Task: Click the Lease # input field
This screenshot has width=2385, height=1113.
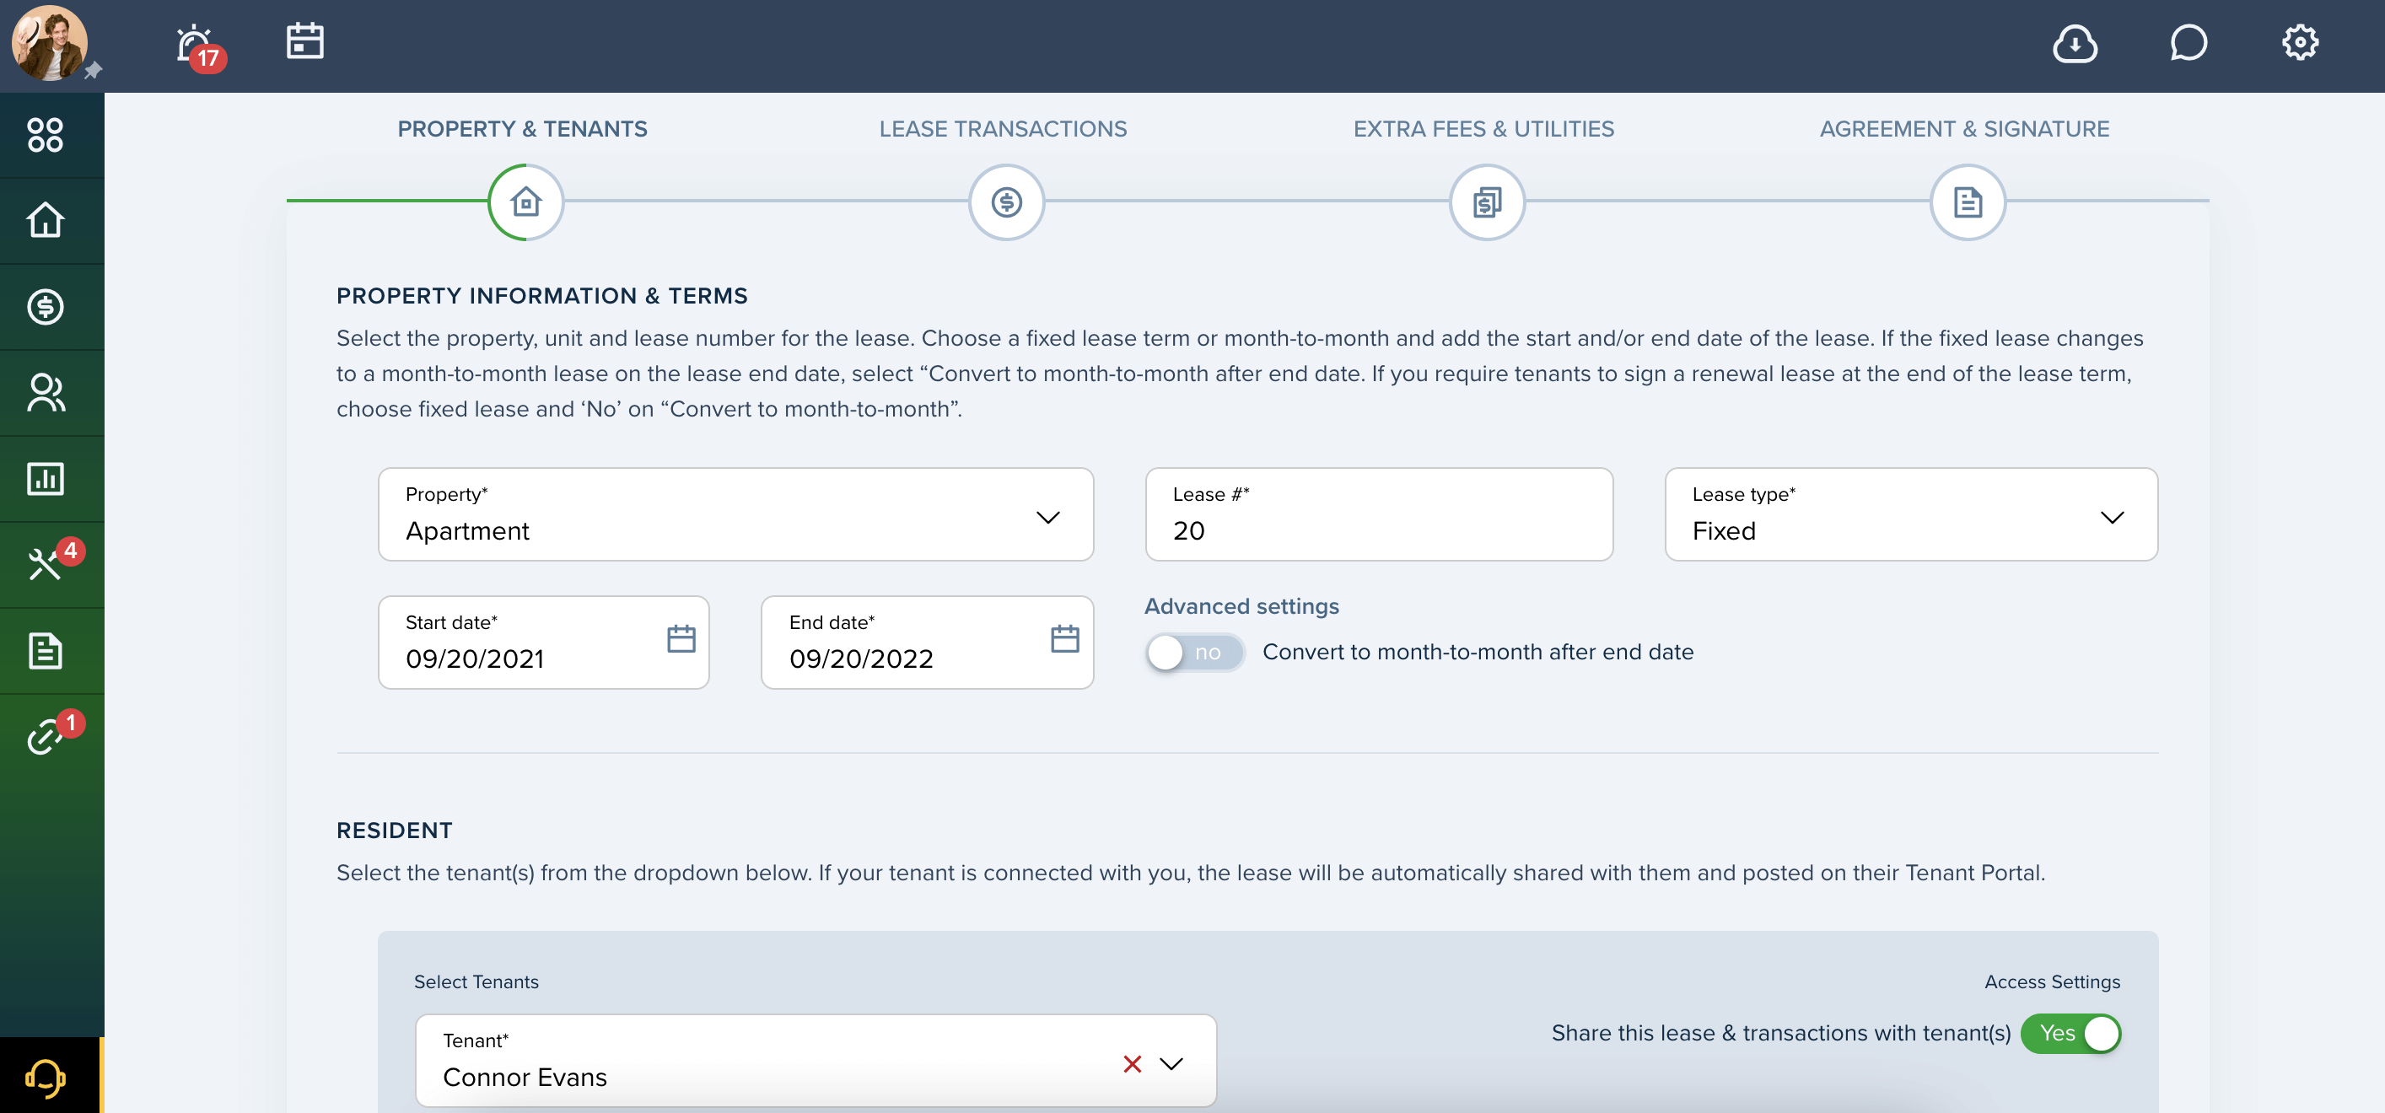Action: pyautogui.click(x=1379, y=513)
